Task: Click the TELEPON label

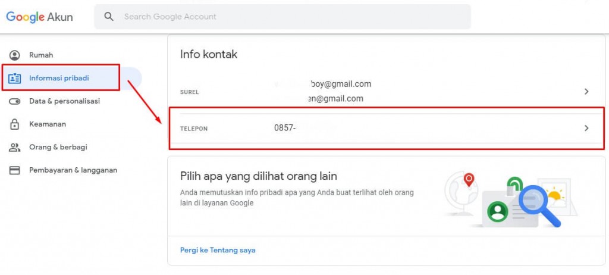Action: [x=194, y=129]
